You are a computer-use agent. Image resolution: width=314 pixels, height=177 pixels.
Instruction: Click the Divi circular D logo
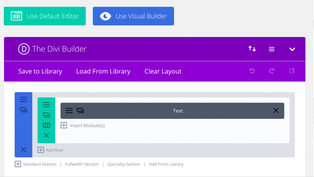[24, 49]
